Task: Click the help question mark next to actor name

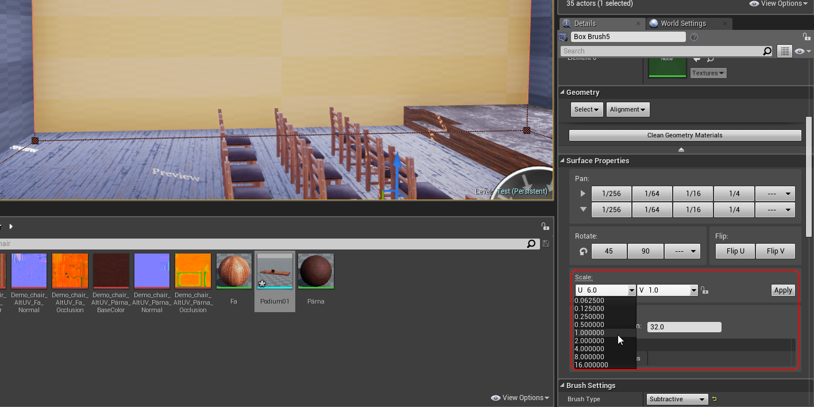Action: (694, 37)
